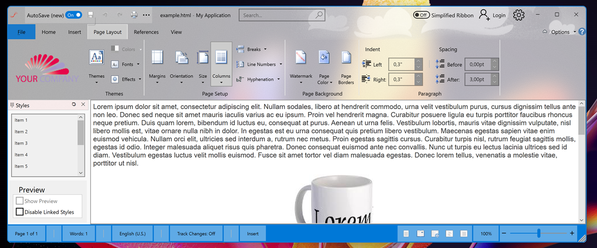Check the Show Preview checkbox

20,201
